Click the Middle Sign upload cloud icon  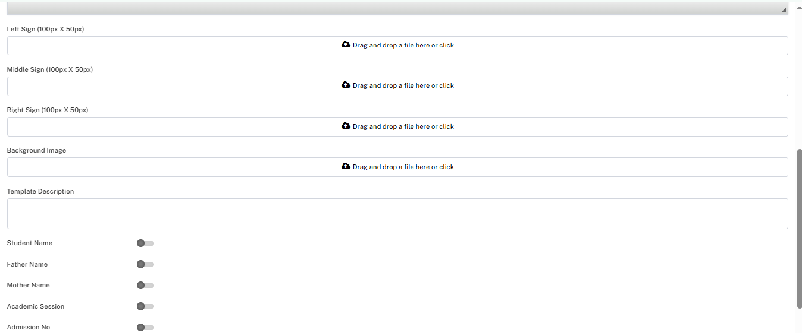click(346, 85)
